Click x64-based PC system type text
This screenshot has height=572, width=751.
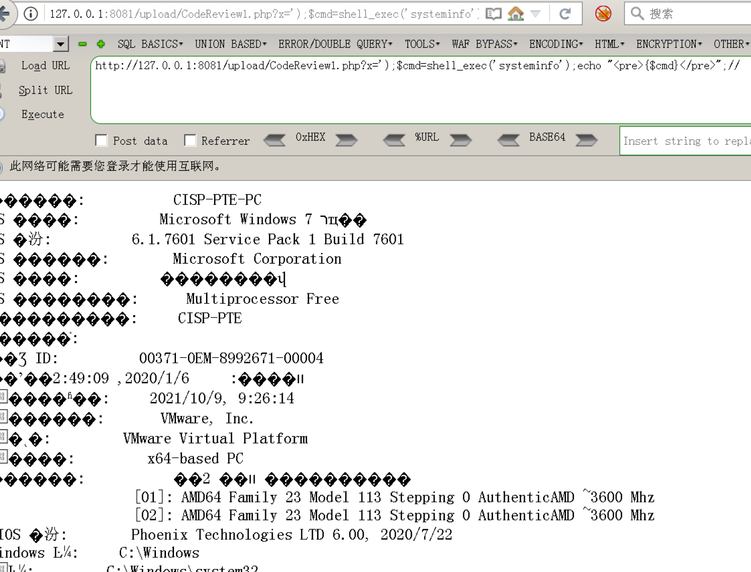click(195, 459)
